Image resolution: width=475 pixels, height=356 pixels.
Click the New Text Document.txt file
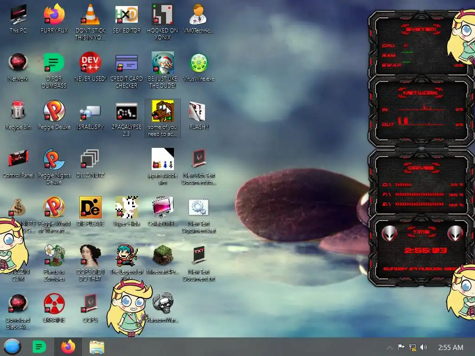click(x=199, y=263)
